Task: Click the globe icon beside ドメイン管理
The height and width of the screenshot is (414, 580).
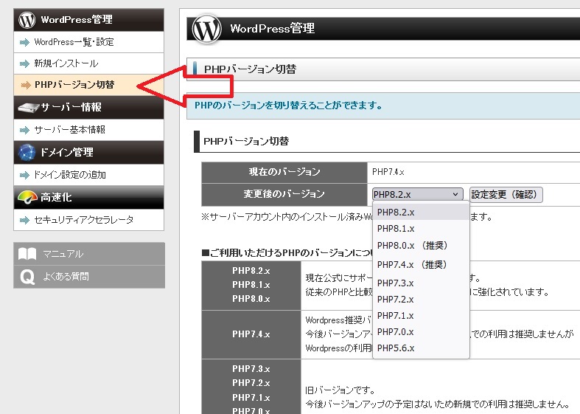Action: point(27,153)
